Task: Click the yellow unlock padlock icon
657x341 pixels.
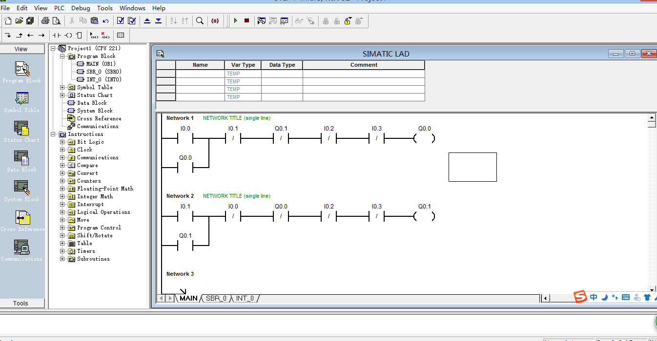Action: pyautogui.click(x=348, y=20)
